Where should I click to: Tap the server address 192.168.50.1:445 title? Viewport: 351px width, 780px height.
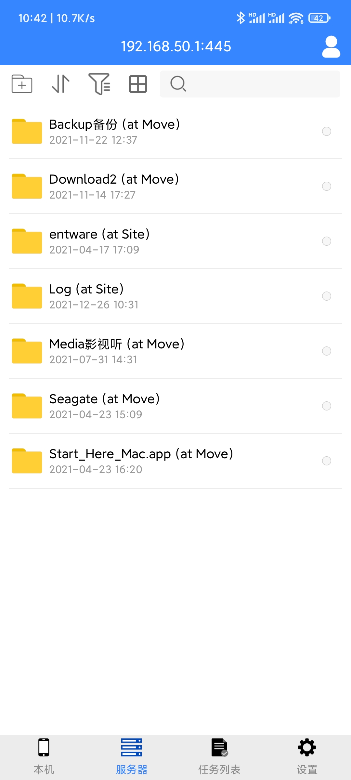(176, 46)
